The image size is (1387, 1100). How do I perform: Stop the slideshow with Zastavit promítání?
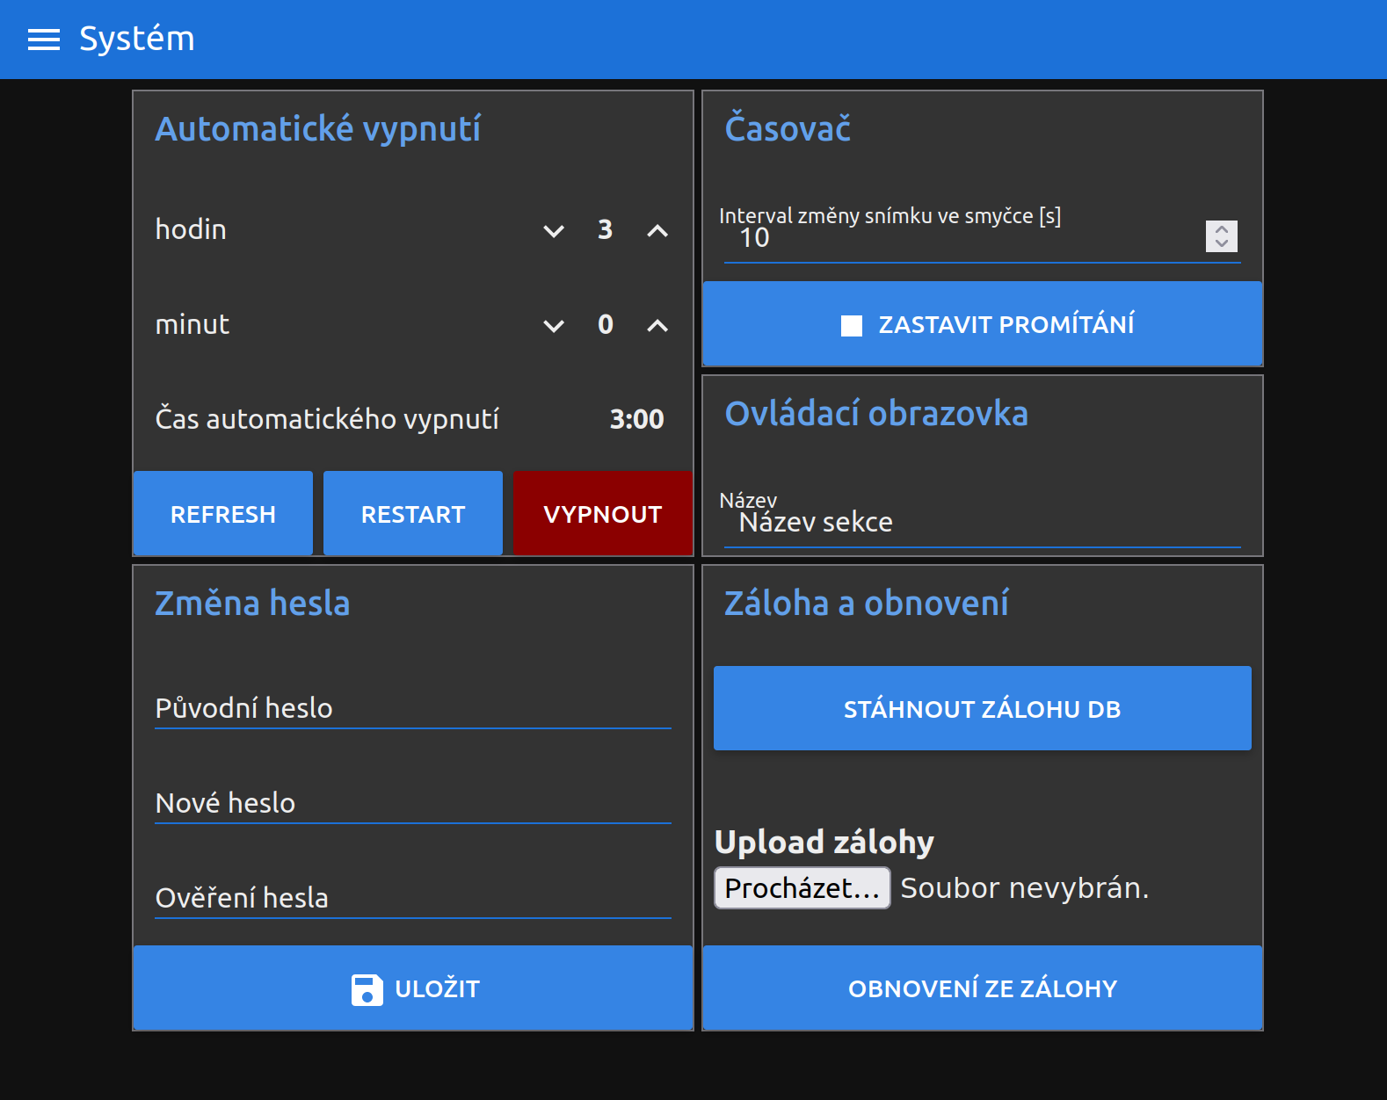pos(982,324)
